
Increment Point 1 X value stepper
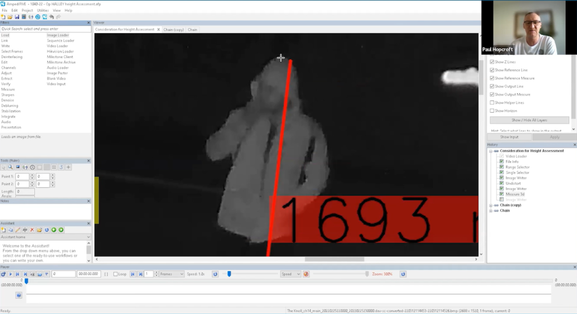click(32, 175)
